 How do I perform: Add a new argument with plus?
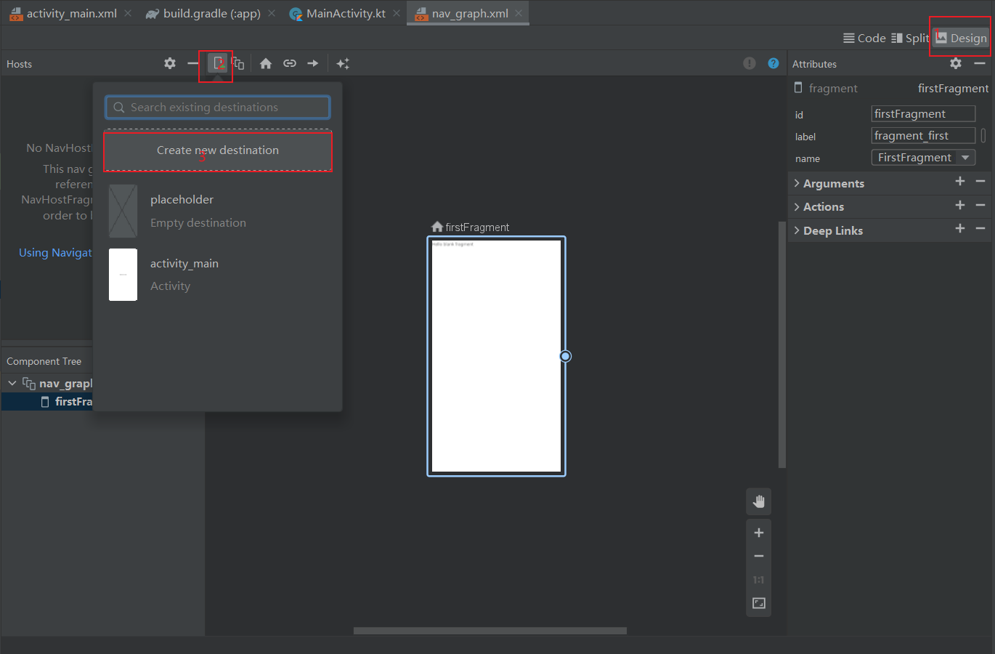(960, 181)
